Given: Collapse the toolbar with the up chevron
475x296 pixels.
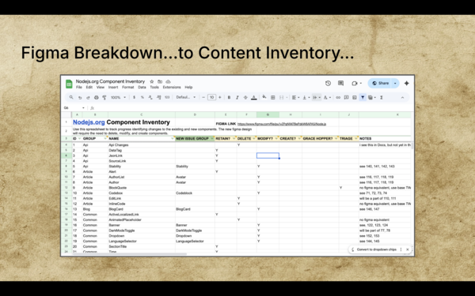Looking at the screenshot, I should click(402, 98).
